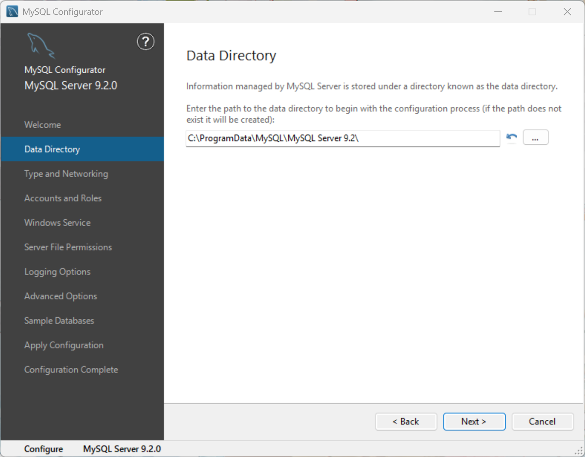Open the Sample Databases step

[82, 320]
